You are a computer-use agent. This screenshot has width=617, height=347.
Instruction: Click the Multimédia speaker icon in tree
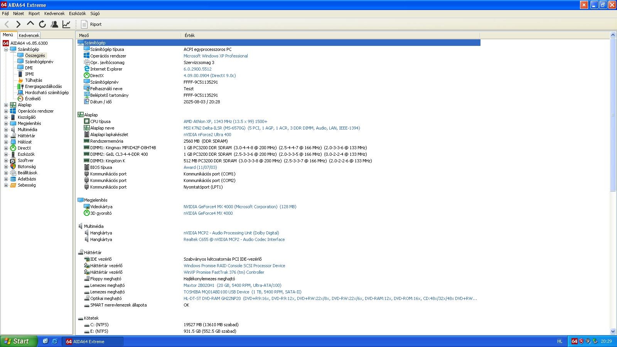pos(13,130)
